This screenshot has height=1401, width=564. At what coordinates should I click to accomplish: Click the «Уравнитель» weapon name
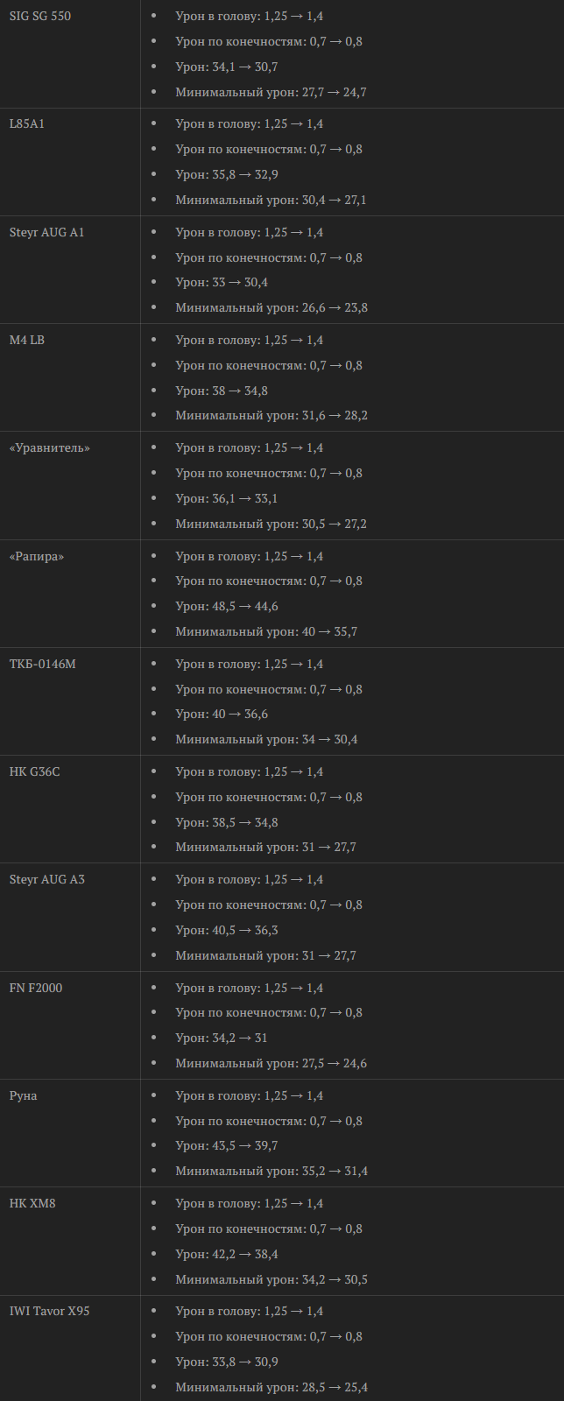pos(50,447)
